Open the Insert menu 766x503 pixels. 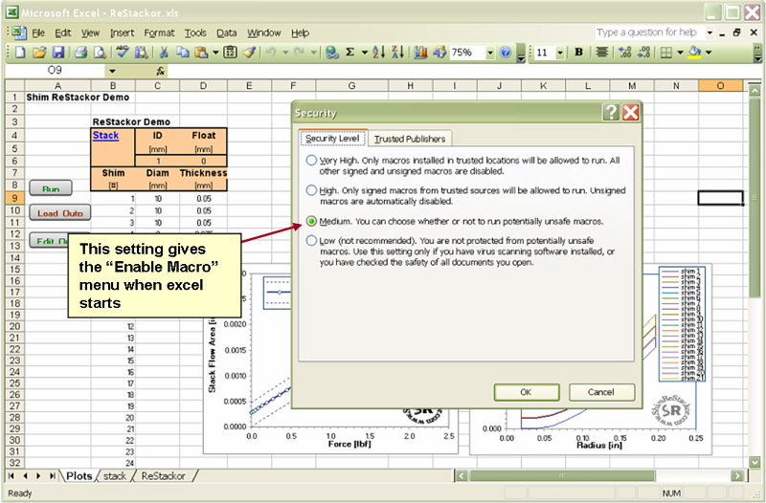click(x=123, y=33)
